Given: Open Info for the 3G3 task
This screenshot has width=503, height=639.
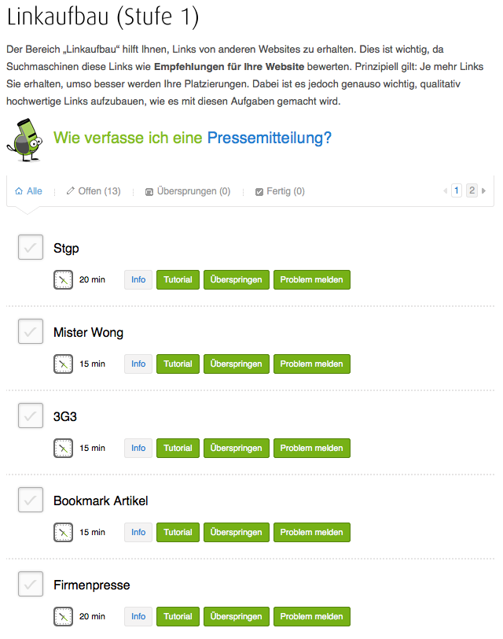Looking at the screenshot, I should pyautogui.click(x=138, y=448).
